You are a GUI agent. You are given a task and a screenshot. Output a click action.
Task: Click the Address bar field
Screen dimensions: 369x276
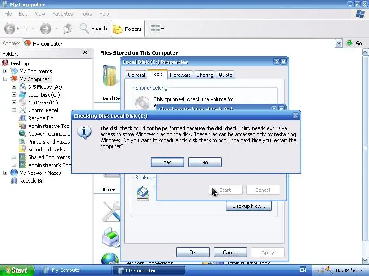179,43
